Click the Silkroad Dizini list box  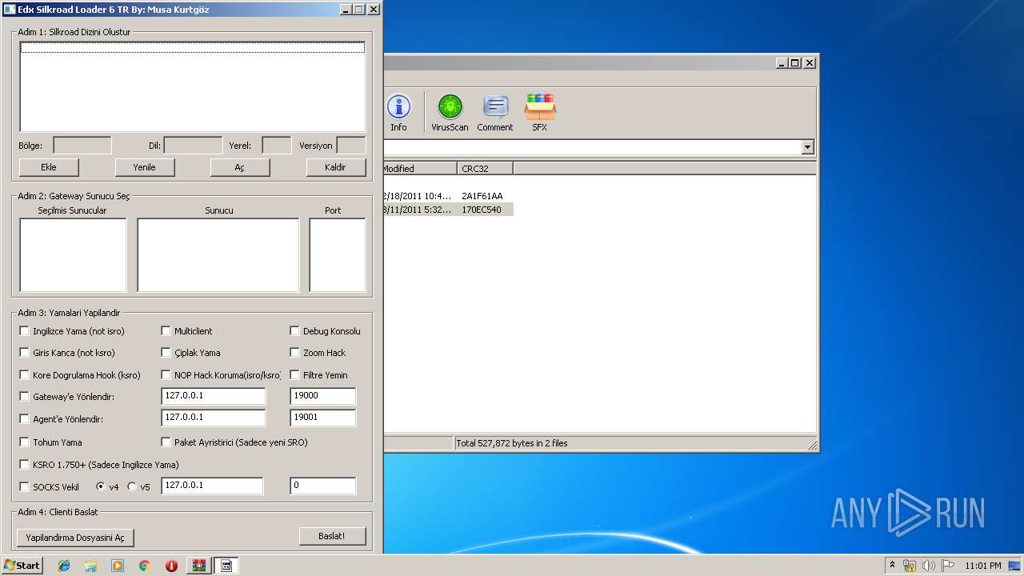coord(193,86)
